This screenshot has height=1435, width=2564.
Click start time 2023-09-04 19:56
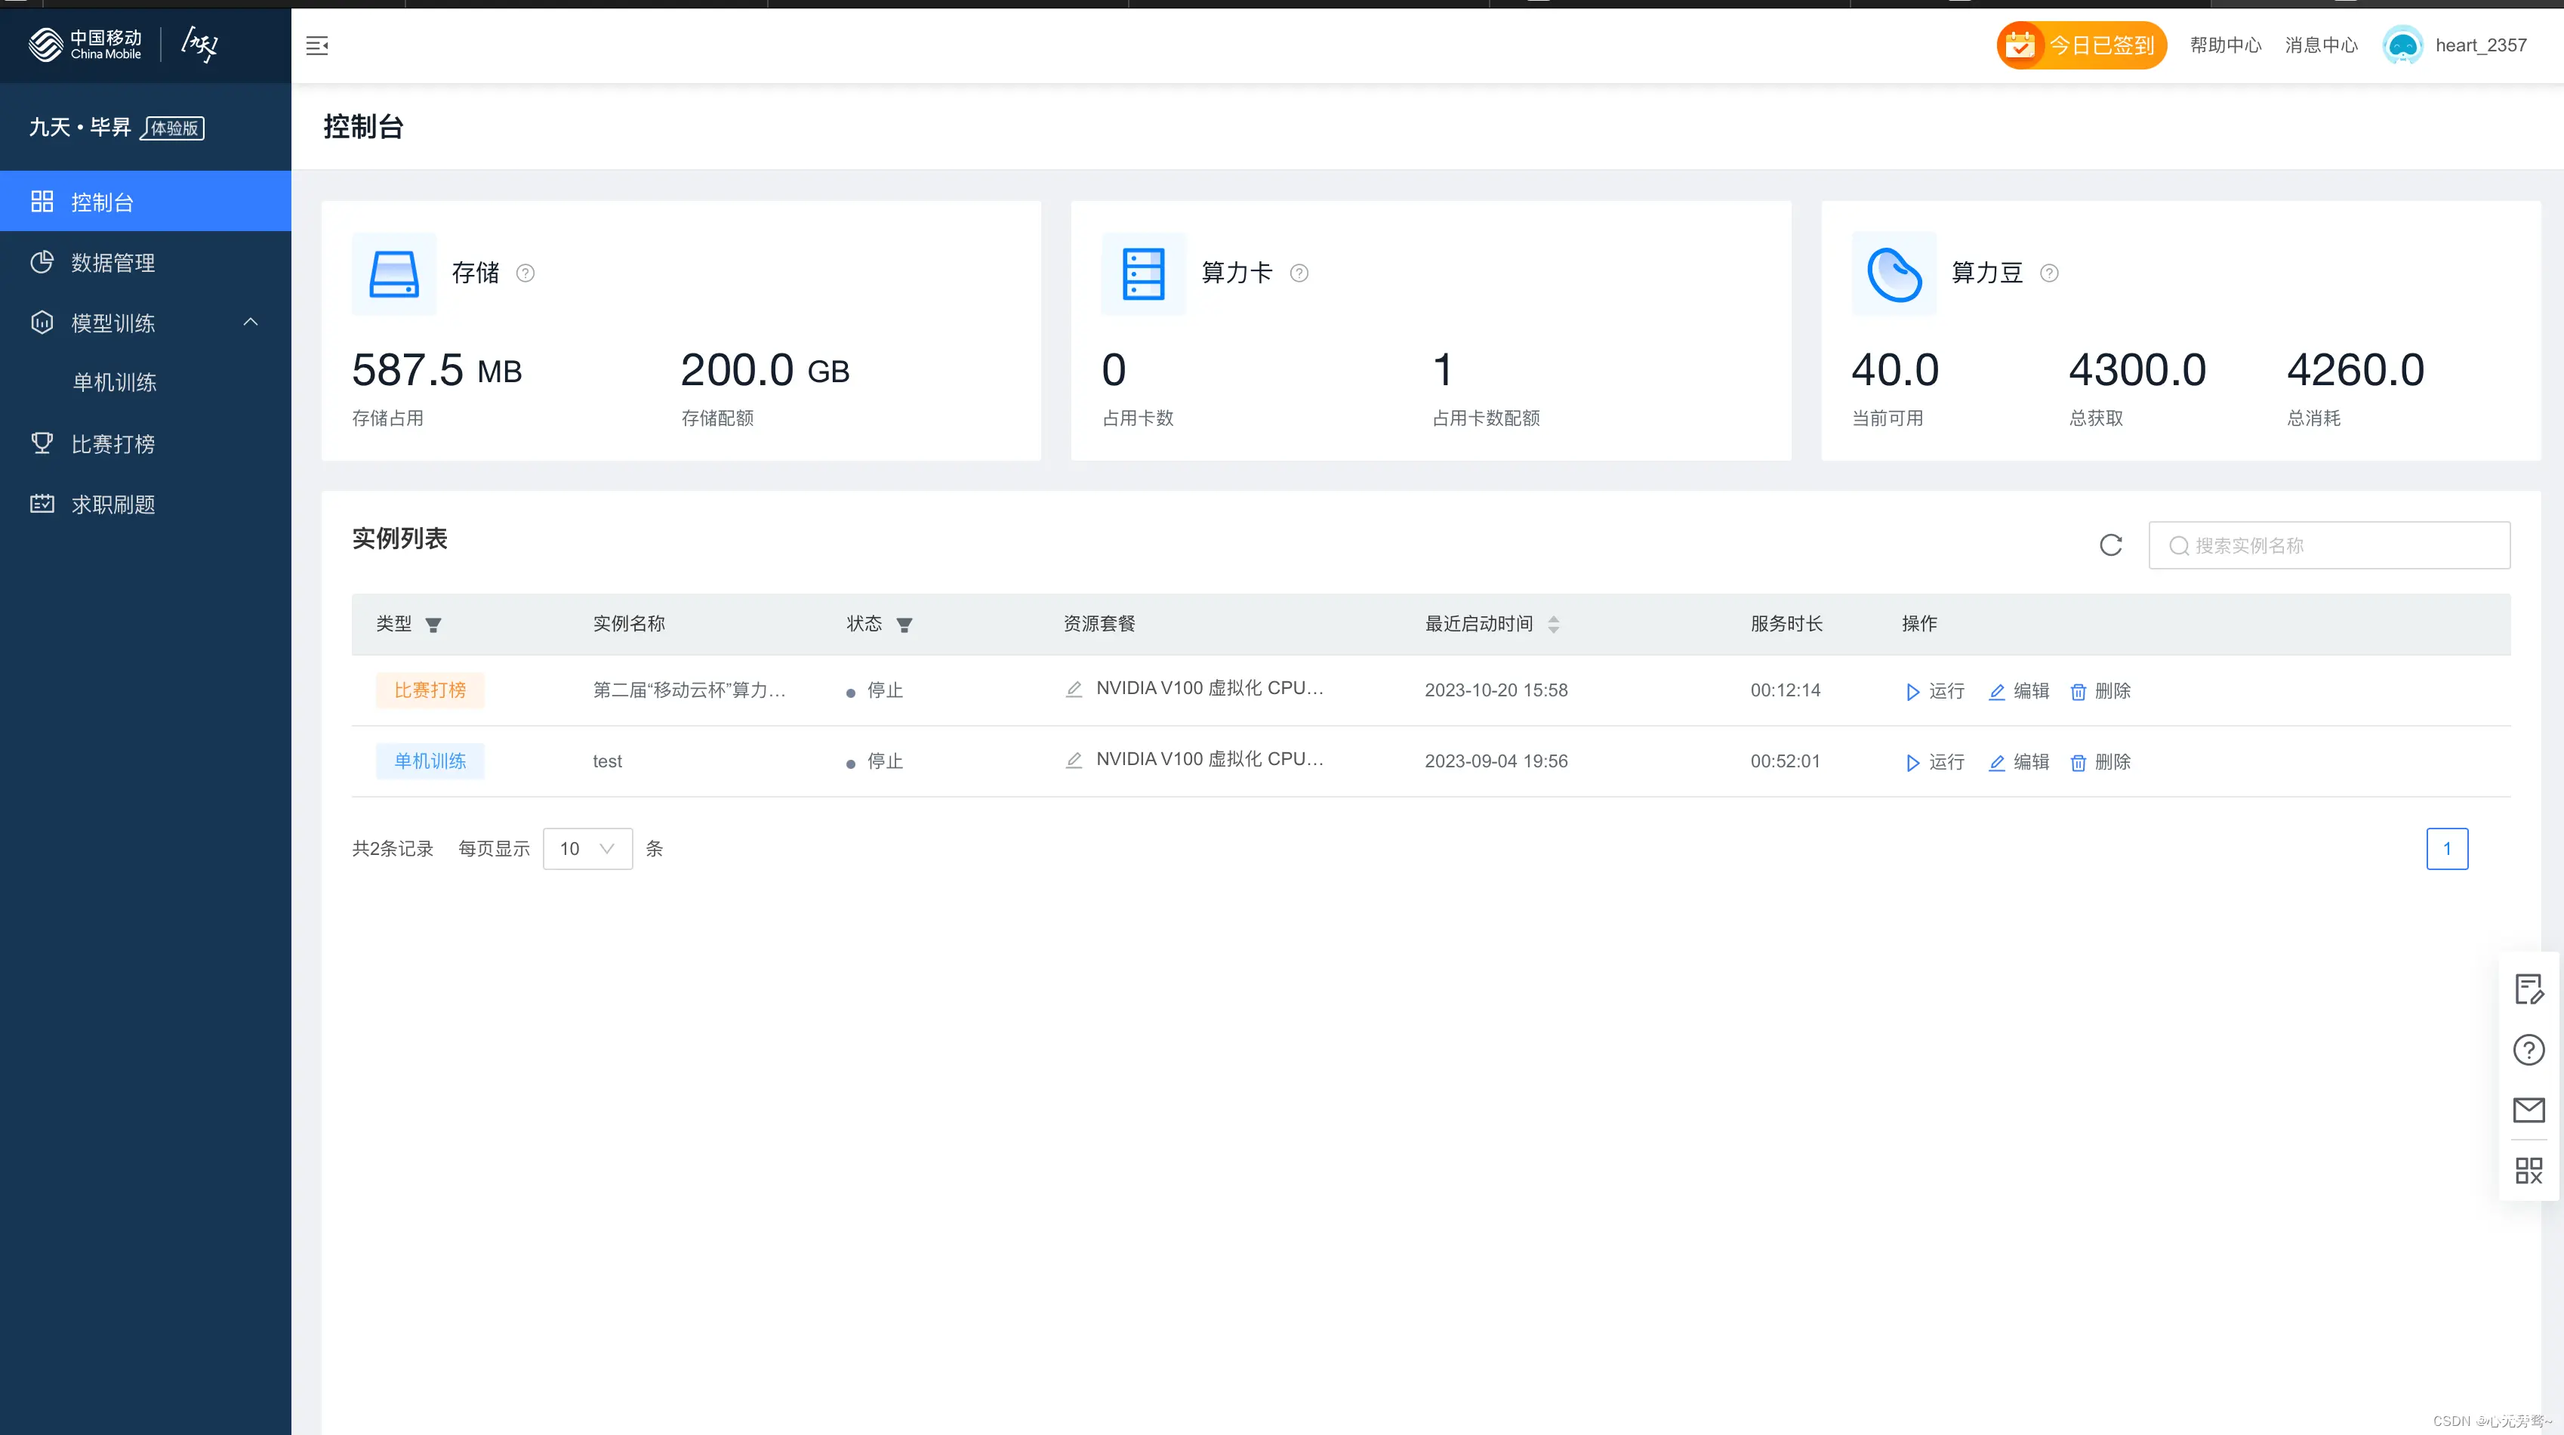click(1496, 761)
